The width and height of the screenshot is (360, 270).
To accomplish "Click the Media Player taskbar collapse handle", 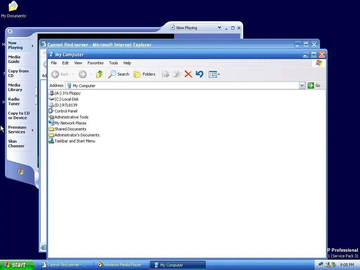I will (36, 96).
